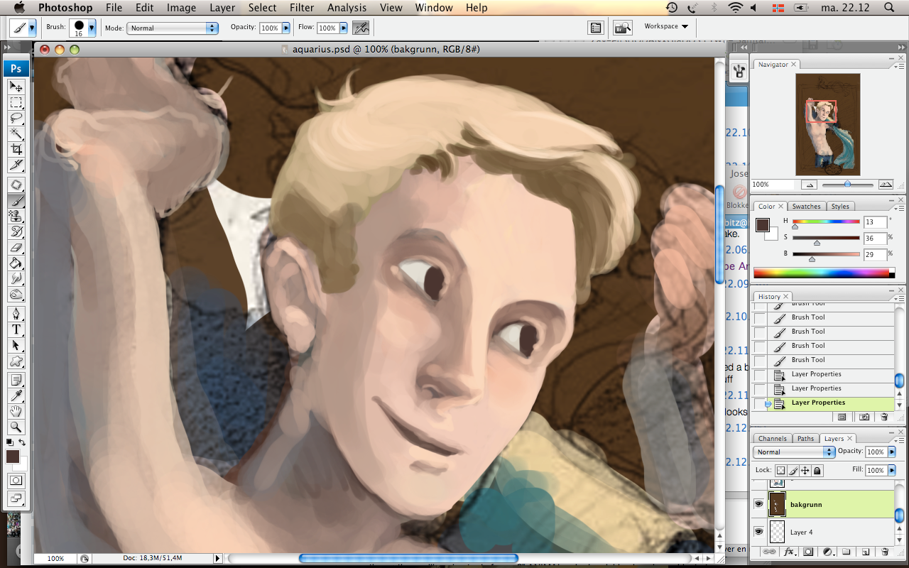Toggle the airbrush option in options bar

(361, 28)
